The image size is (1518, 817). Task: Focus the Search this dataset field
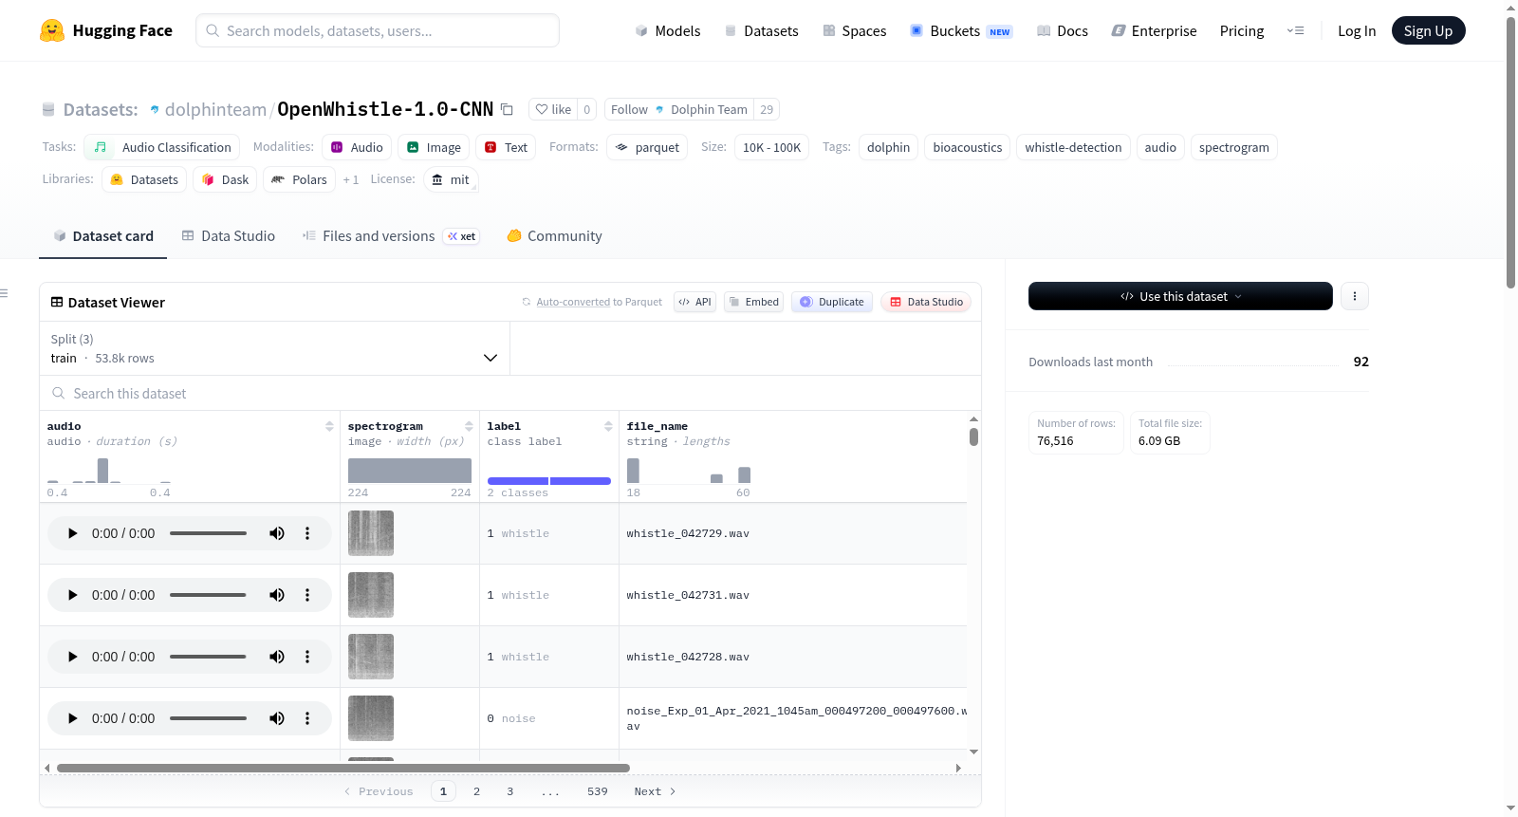[x=510, y=393]
